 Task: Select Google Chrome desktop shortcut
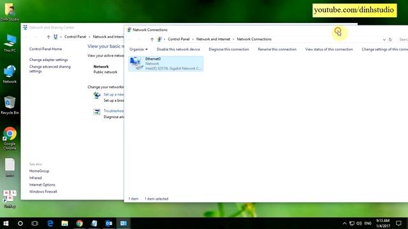[10, 139]
